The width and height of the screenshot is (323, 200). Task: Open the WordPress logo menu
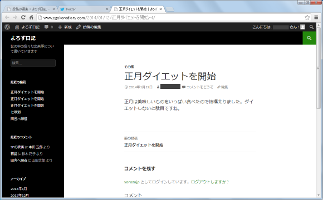[7, 27]
